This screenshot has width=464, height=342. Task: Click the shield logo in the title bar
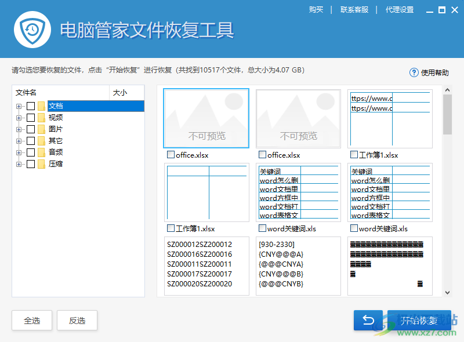[33, 29]
